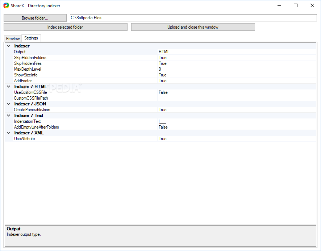The height and width of the screenshot is (251, 321).
Task: Collapse the Indexer category
Action: coord(9,46)
